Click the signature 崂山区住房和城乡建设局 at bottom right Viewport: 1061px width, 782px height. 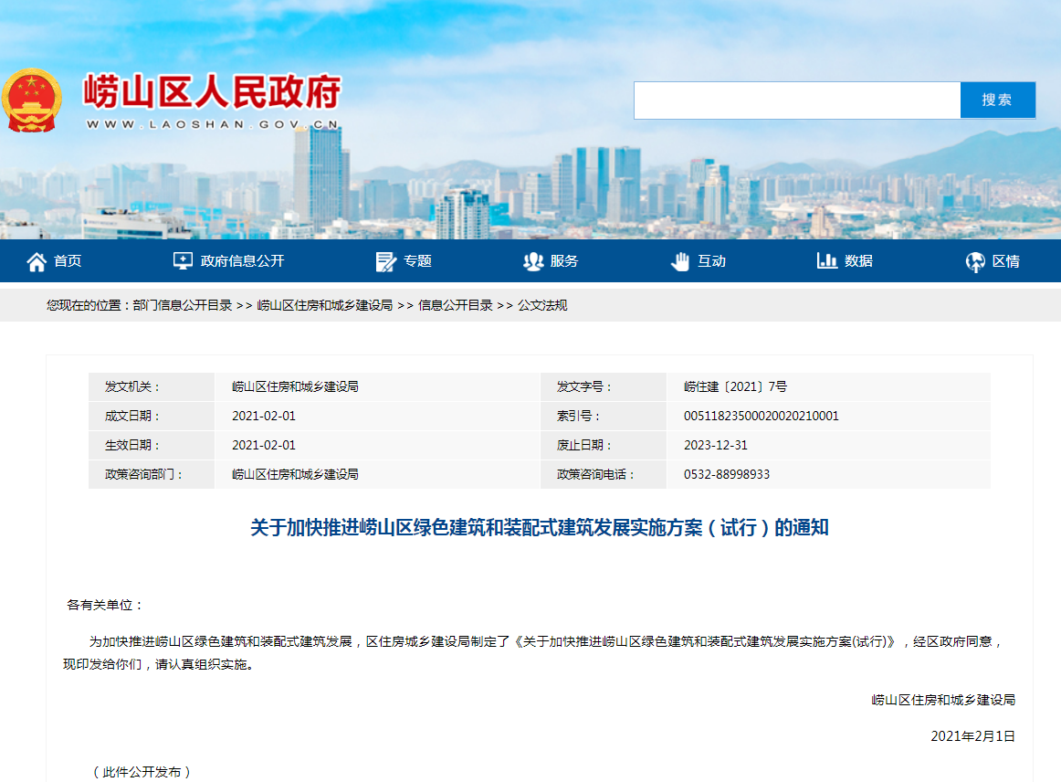pos(943,700)
